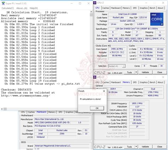Screen dimensions: 168x150
Task: Open the About...(A) menu in Super PI
Action: [22, 8]
